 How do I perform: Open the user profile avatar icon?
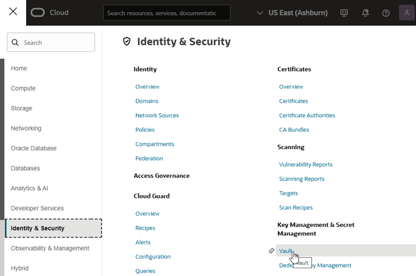click(x=407, y=13)
